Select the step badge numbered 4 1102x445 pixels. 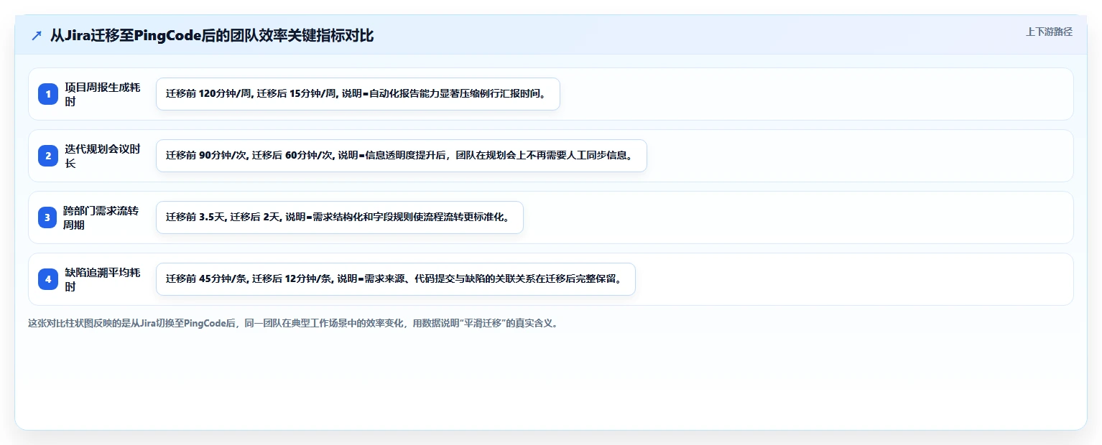[x=48, y=279]
